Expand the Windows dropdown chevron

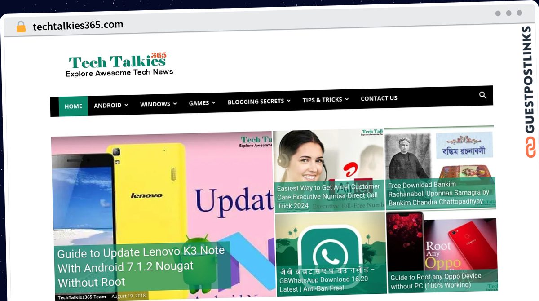pos(175,104)
